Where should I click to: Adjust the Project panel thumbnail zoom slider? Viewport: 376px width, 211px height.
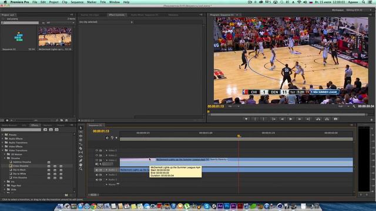tap(35, 120)
